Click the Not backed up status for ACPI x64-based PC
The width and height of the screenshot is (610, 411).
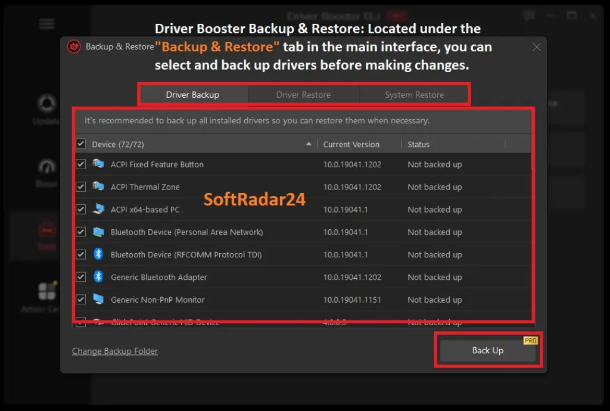pos(434,210)
